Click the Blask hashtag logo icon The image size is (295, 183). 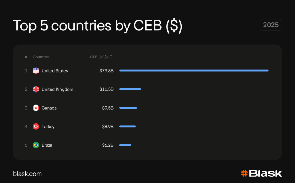tap(244, 173)
